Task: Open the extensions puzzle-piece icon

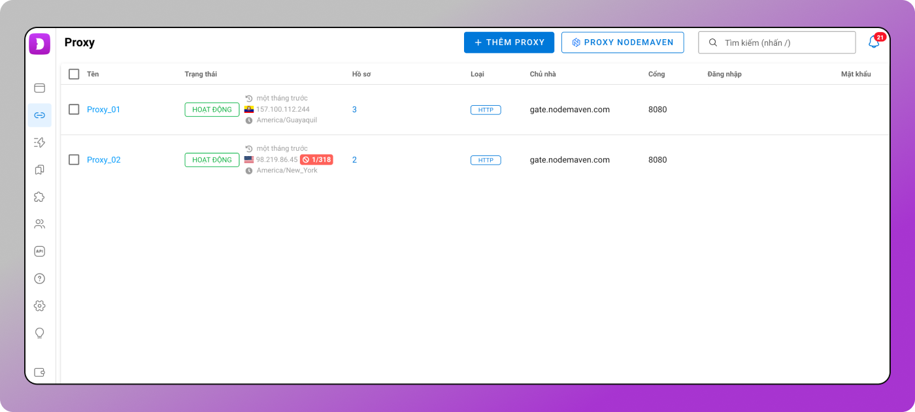Action: [x=39, y=197]
